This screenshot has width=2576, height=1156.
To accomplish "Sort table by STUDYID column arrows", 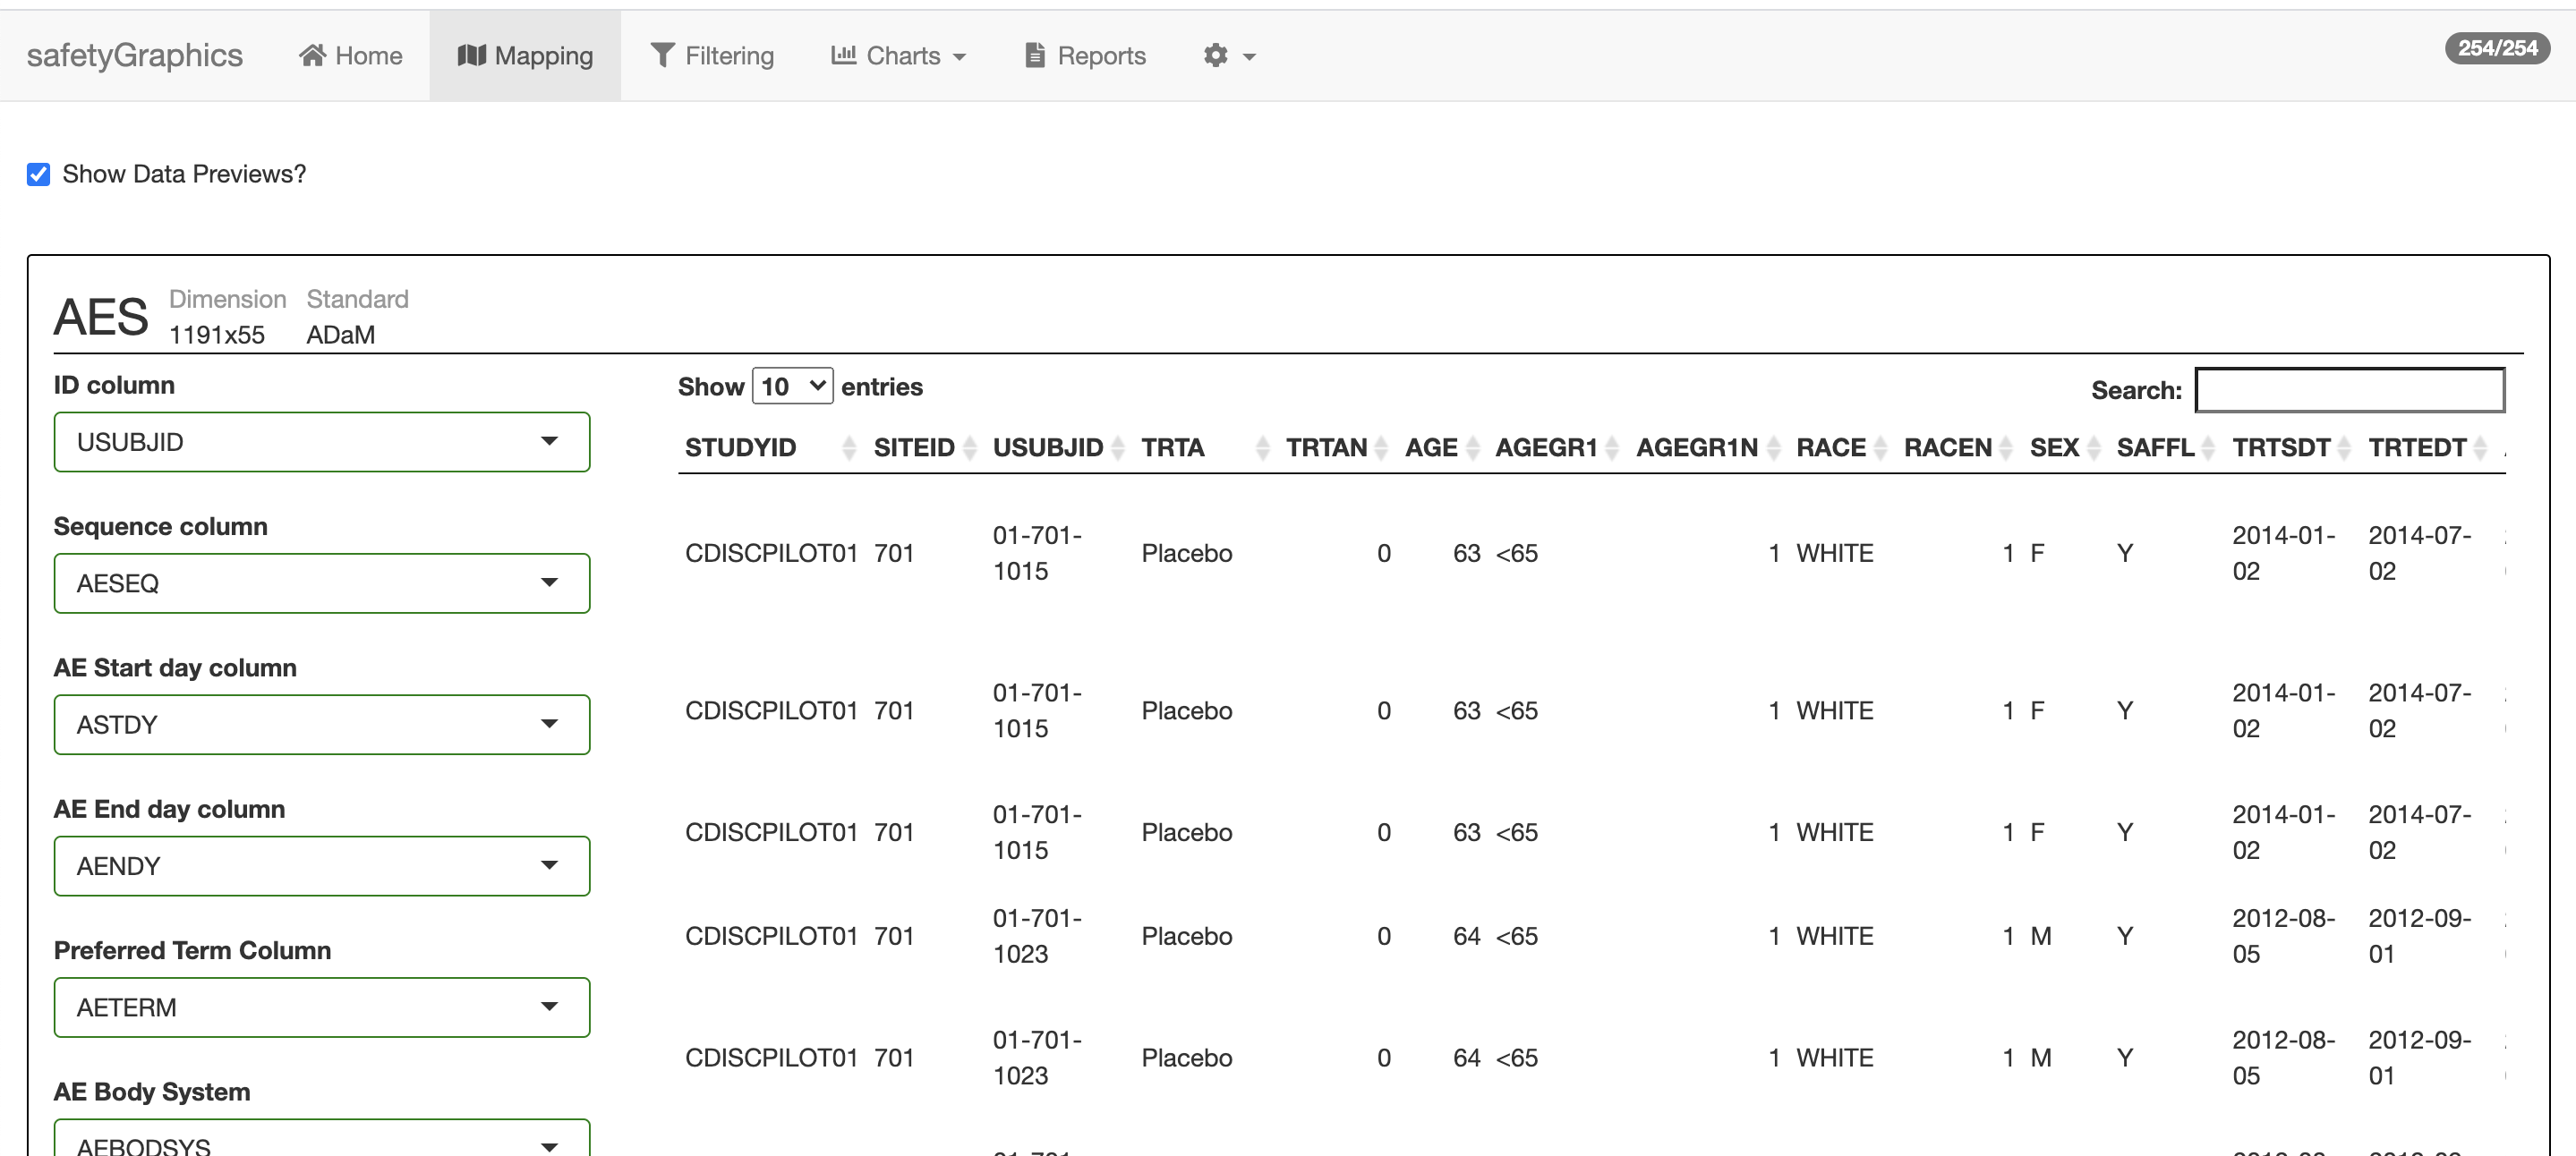I will pos(849,448).
